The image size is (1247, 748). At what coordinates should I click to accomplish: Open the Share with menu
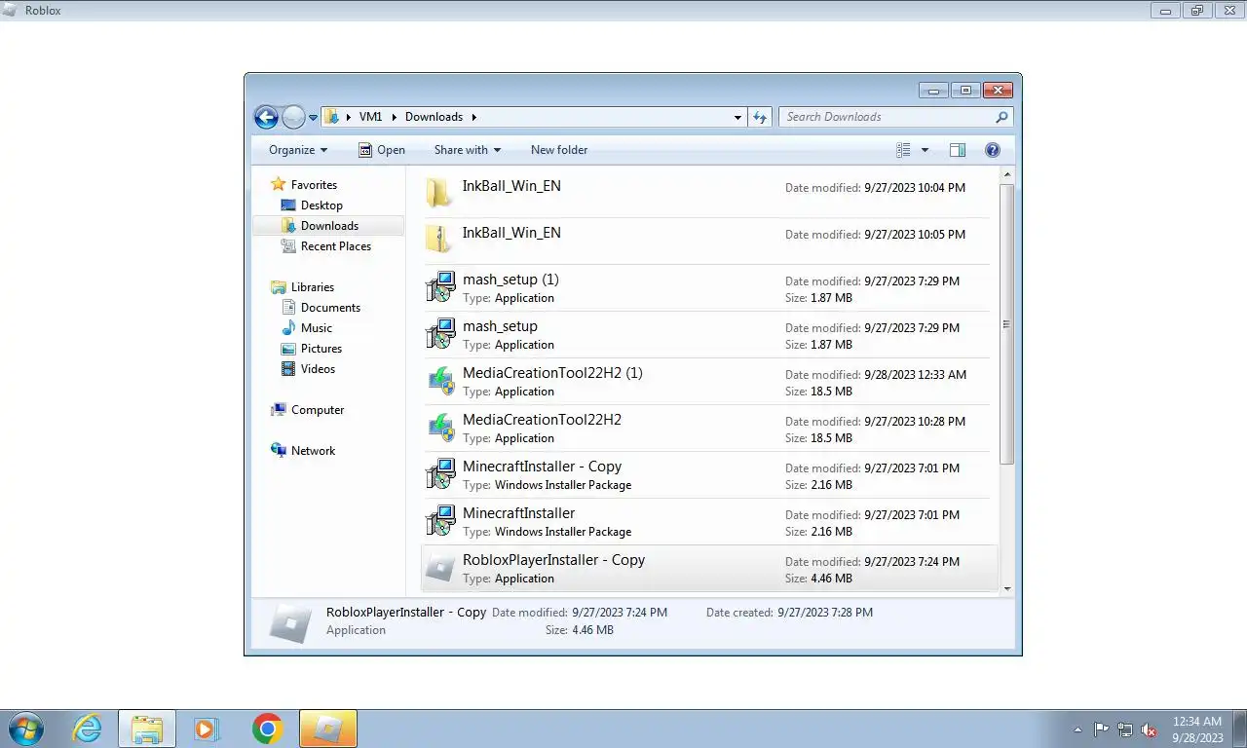[467, 150]
